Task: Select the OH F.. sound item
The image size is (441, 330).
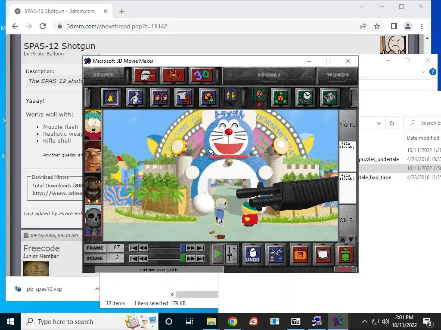Action: (348, 220)
